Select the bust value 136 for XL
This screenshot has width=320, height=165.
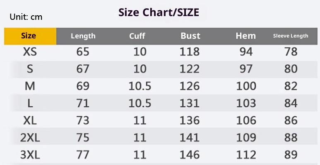[x=190, y=120]
